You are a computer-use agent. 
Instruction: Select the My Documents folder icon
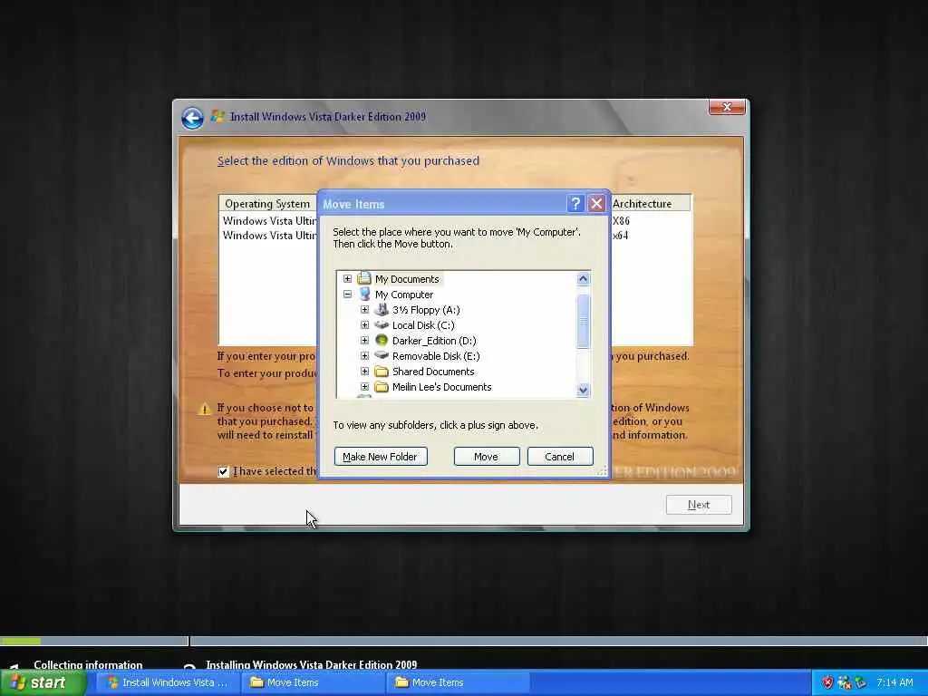(x=364, y=278)
